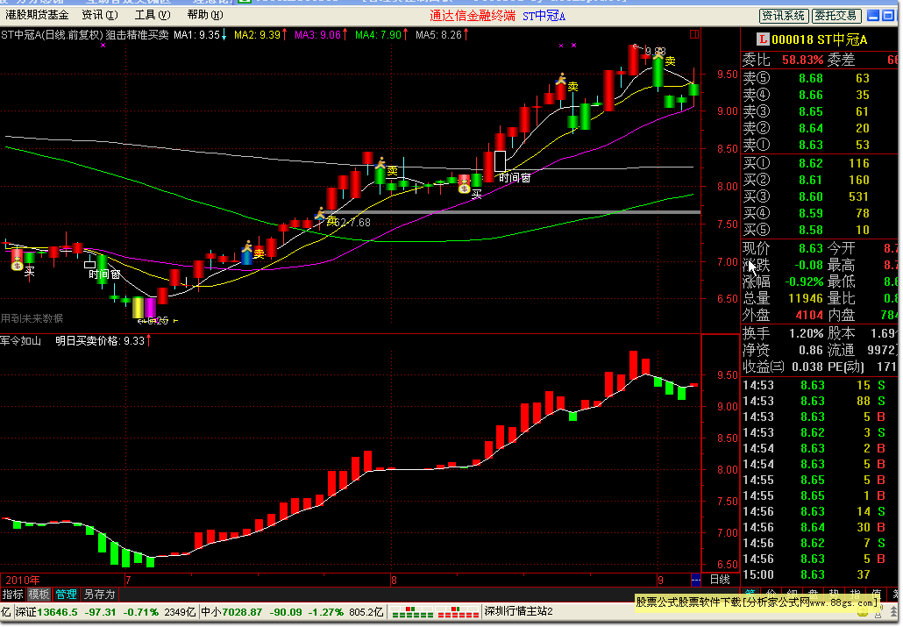The width and height of the screenshot is (903, 627).
Task: Click the 买③ 8.60 order row
Action: point(819,197)
